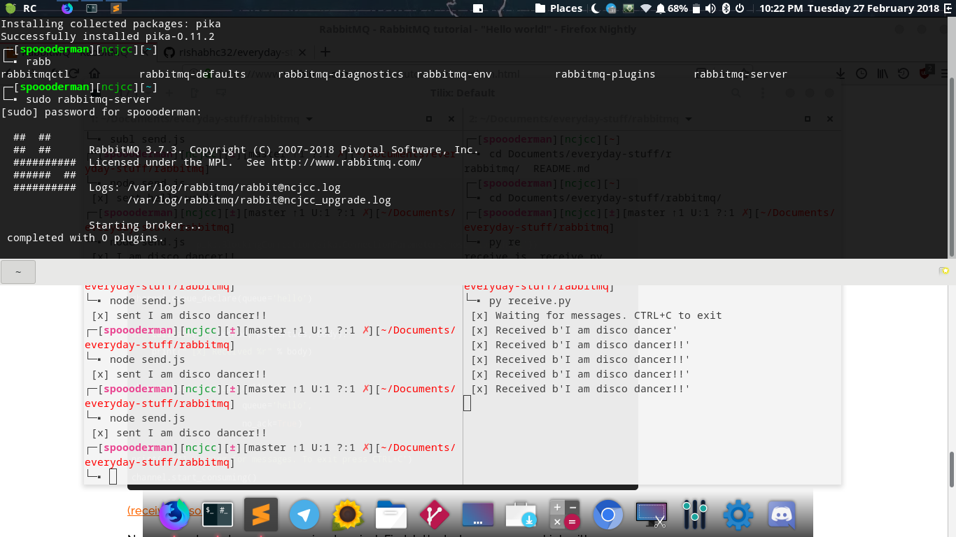Click the browser page vertical scrollbar
This screenshot has width=956, height=537.
click(x=951, y=469)
